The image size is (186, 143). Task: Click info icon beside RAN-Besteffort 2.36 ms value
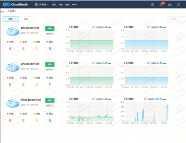[x=94, y=99]
